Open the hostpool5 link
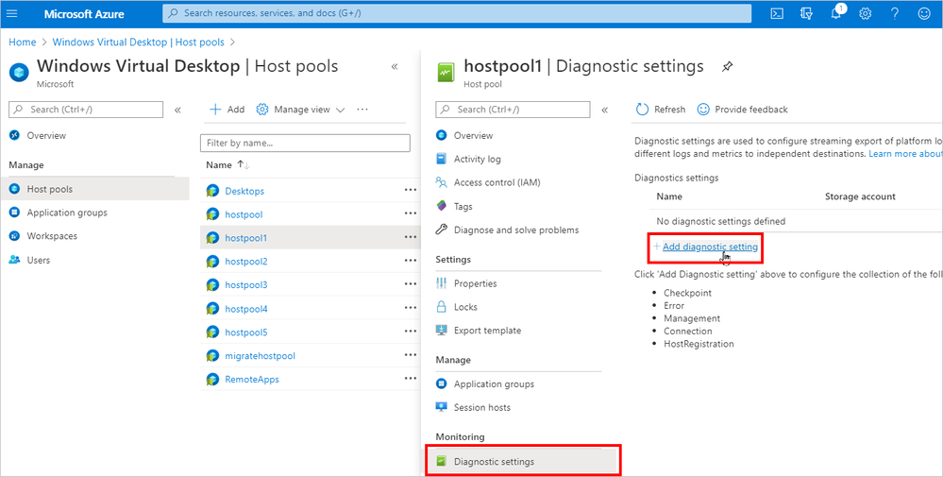 246,332
